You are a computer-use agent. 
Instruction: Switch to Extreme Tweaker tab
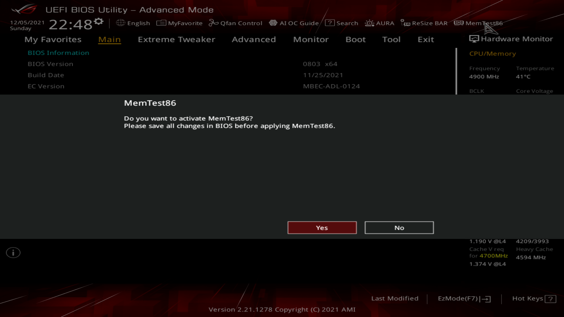[x=176, y=39]
